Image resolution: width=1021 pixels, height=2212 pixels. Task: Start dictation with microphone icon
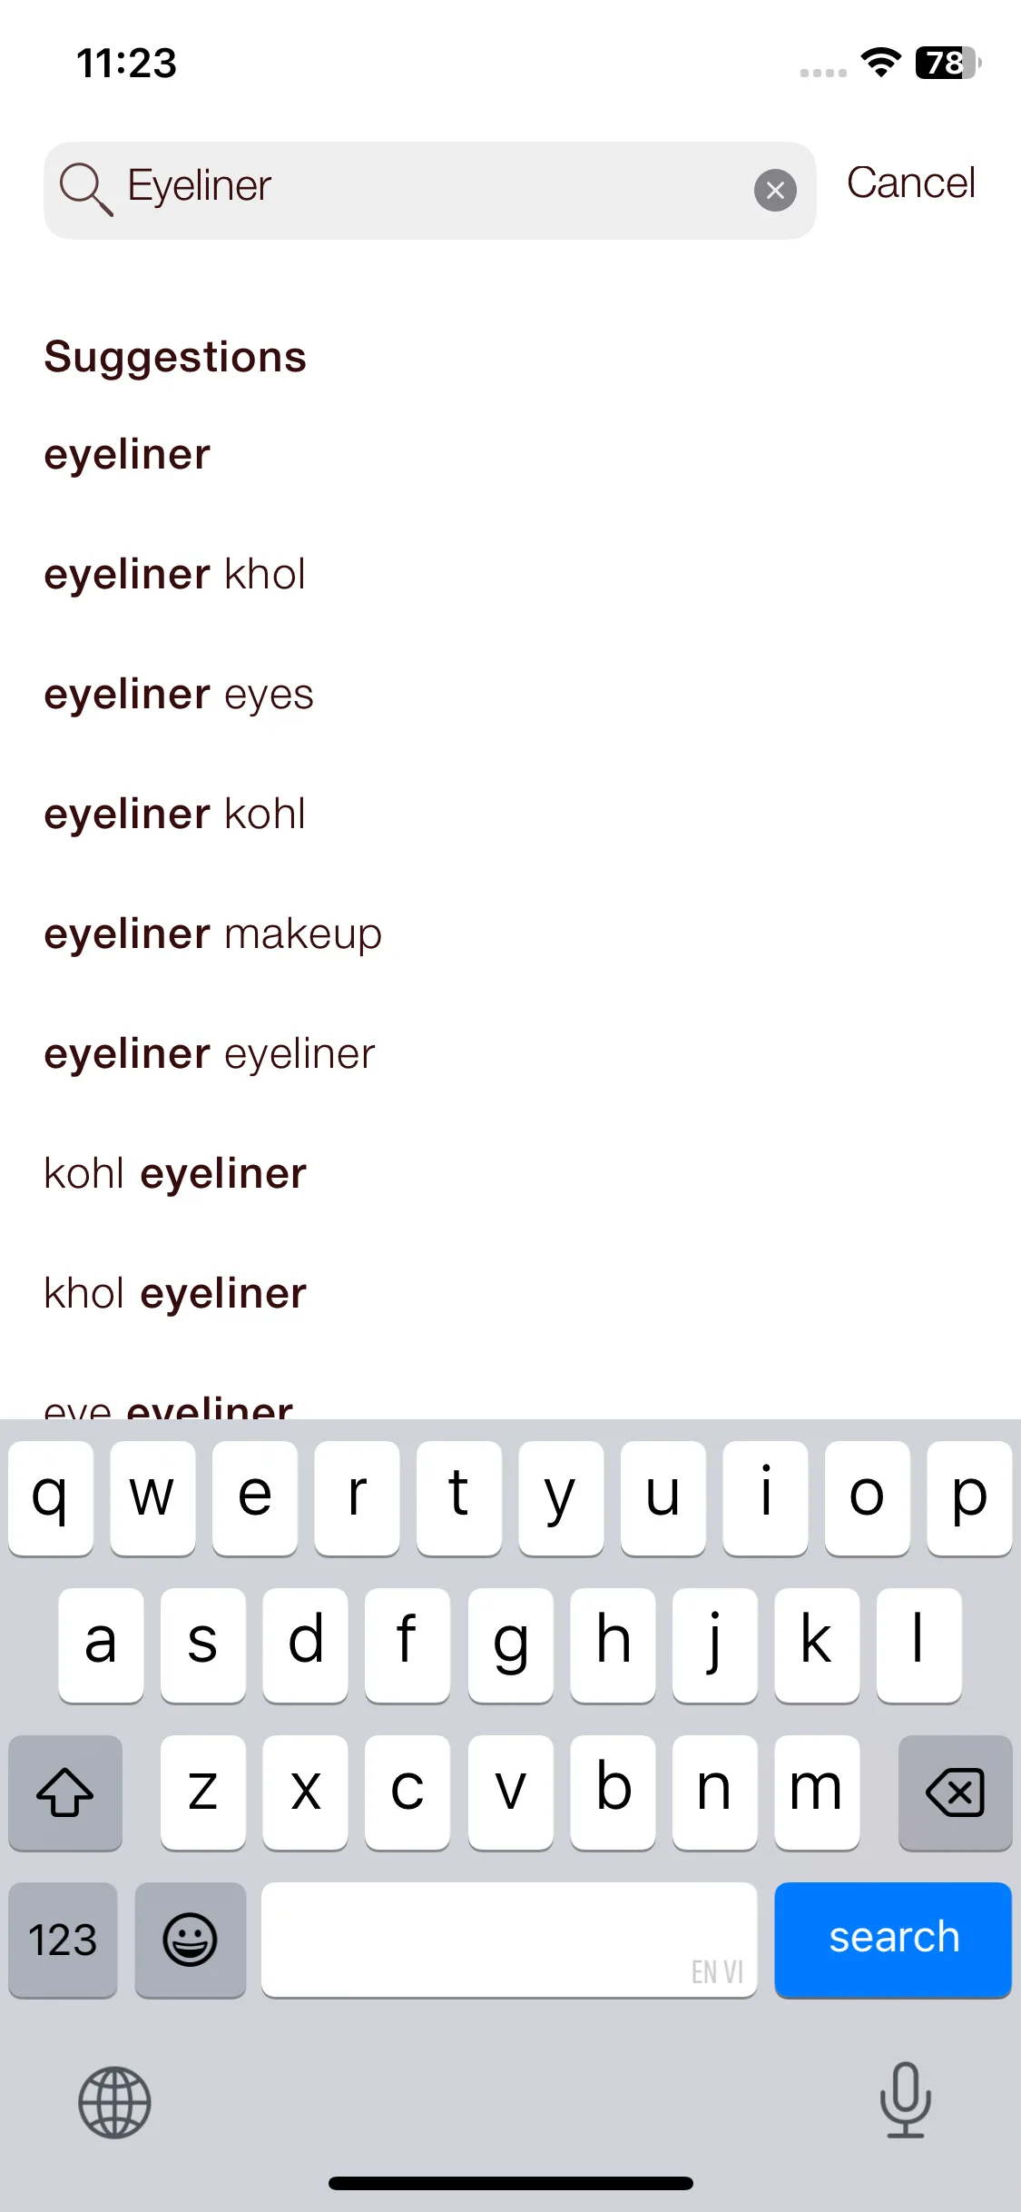[905, 2100]
